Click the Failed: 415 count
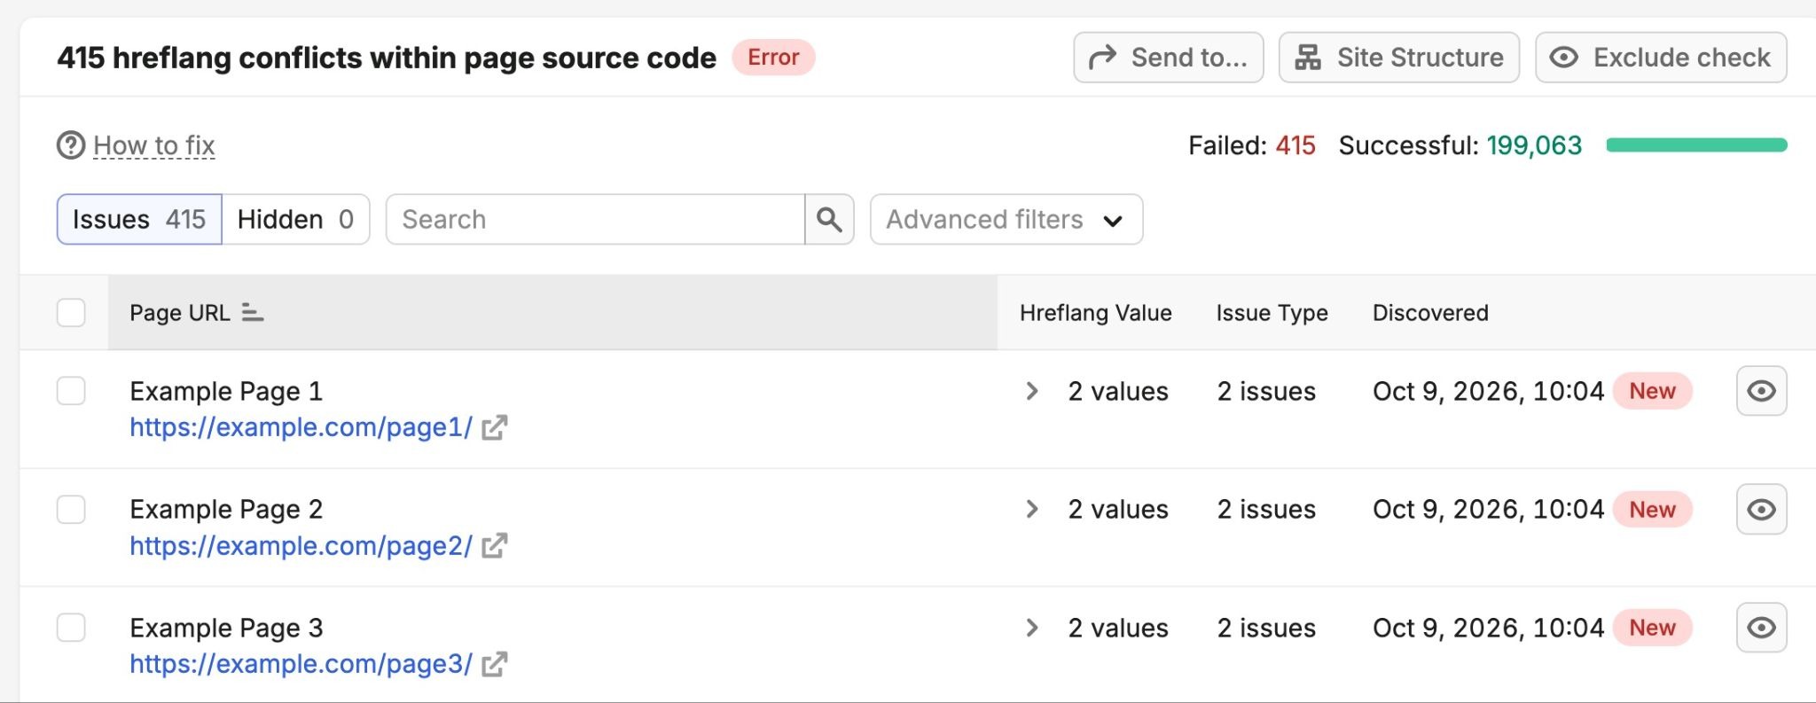The width and height of the screenshot is (1816, 703). tap(1252, 145)
